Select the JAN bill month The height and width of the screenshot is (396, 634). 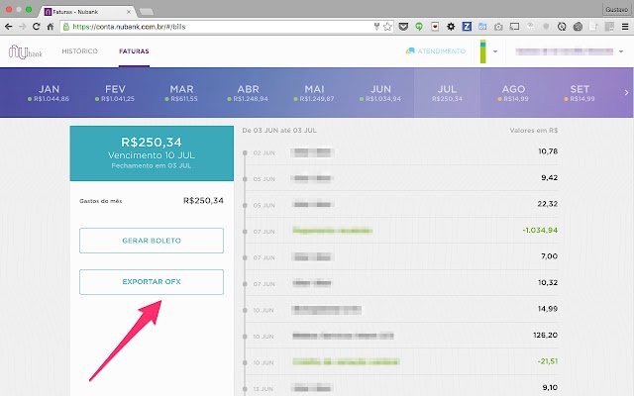(49, 93)
